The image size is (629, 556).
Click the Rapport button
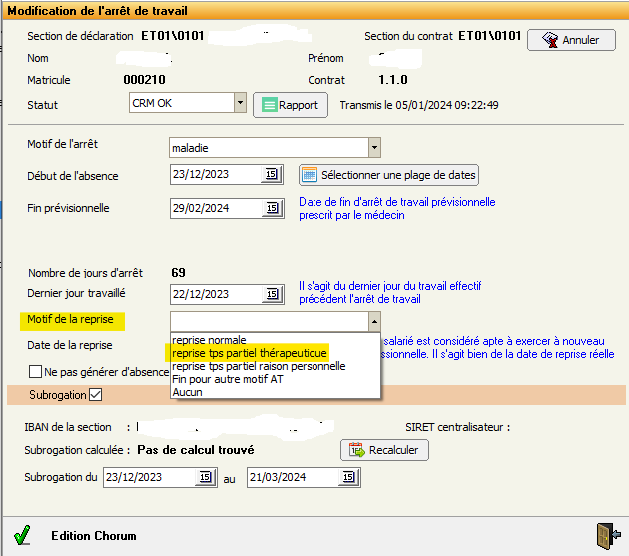coord(291,105)
